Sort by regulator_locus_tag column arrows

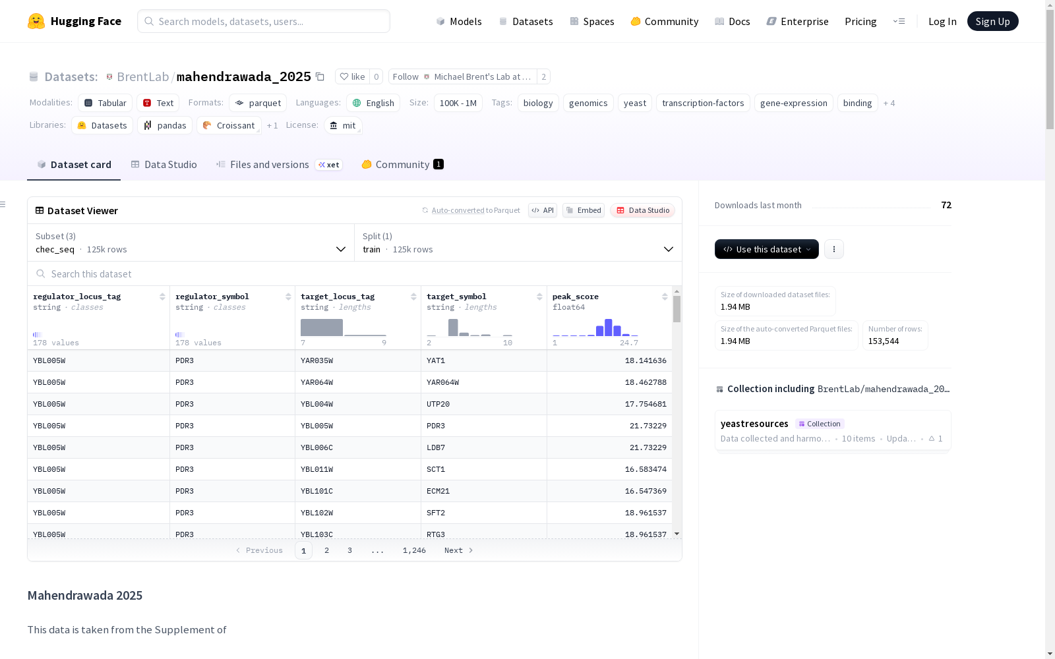pos(162,297)
